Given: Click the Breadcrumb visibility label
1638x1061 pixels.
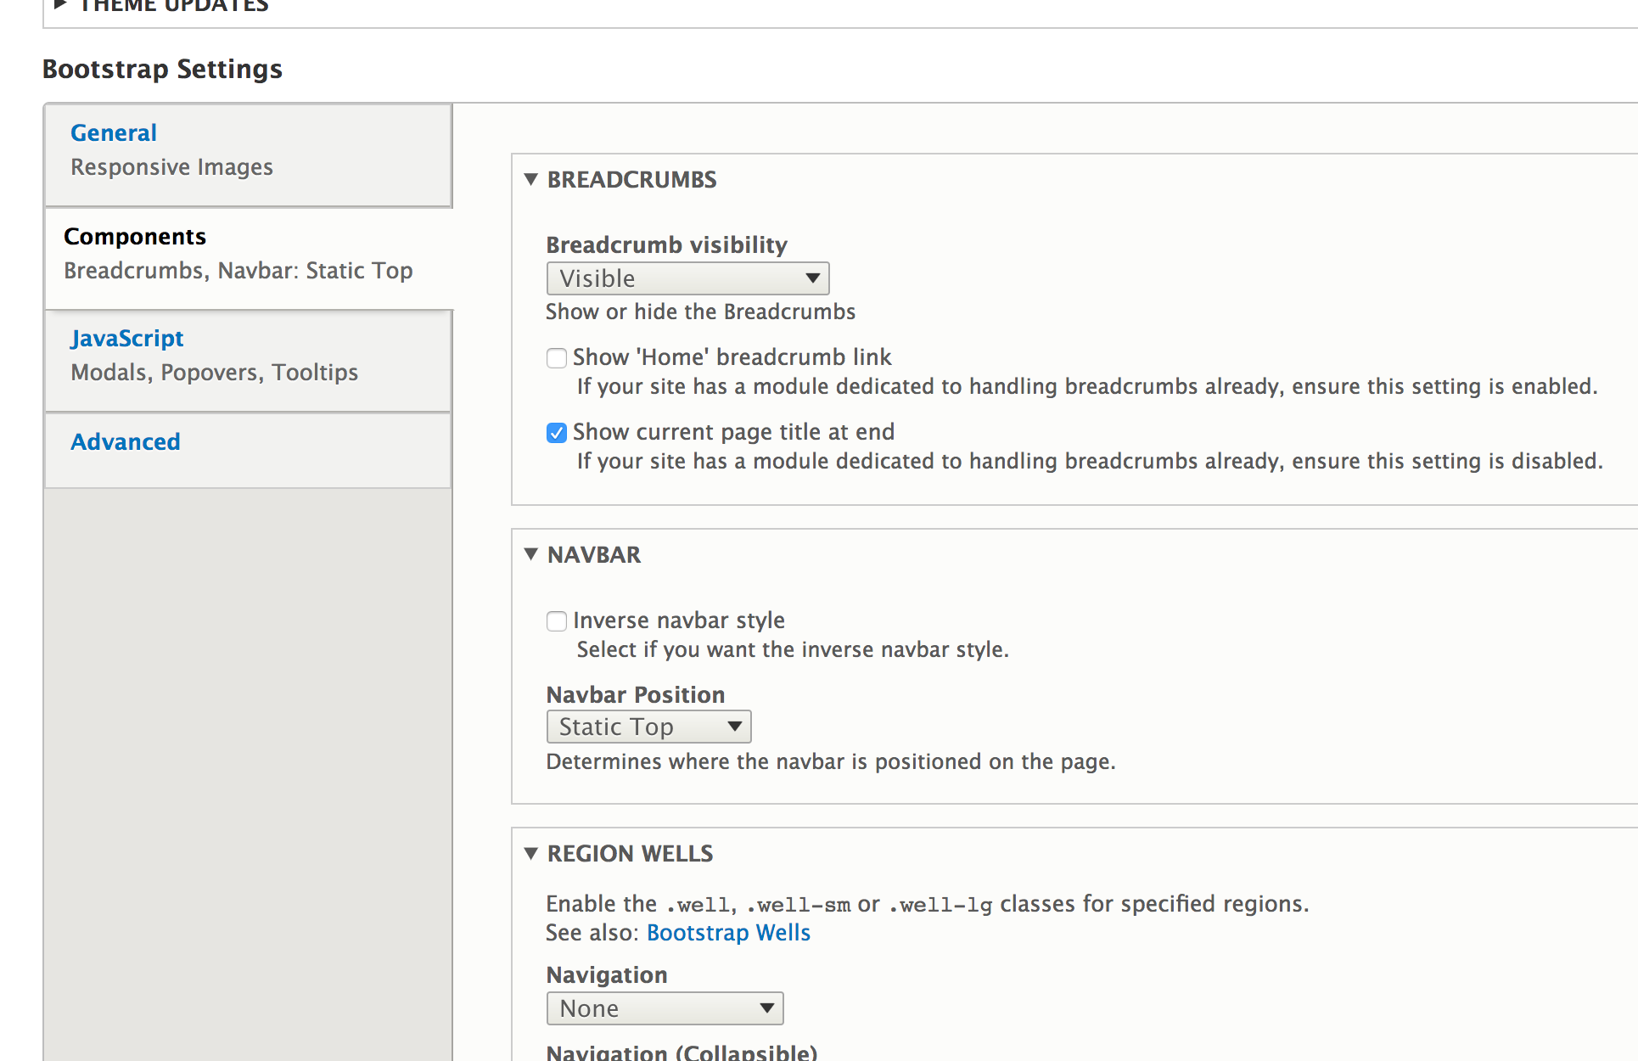Looking at the screenshot, I should pyautogui.click(x=666, y=244).
